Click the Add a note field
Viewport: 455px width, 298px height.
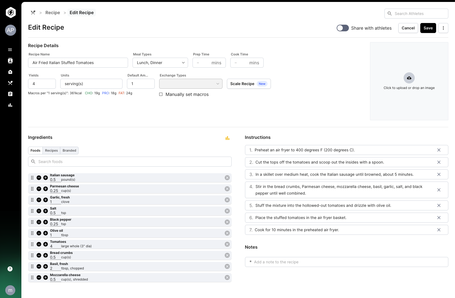click(x=347, y=262)
